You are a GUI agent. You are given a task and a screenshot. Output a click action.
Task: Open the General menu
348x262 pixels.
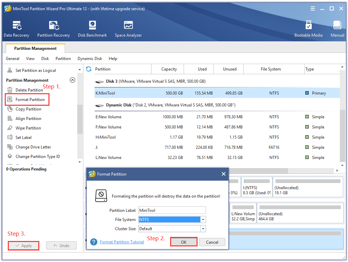pyautogui.click(x=13, y=59)
